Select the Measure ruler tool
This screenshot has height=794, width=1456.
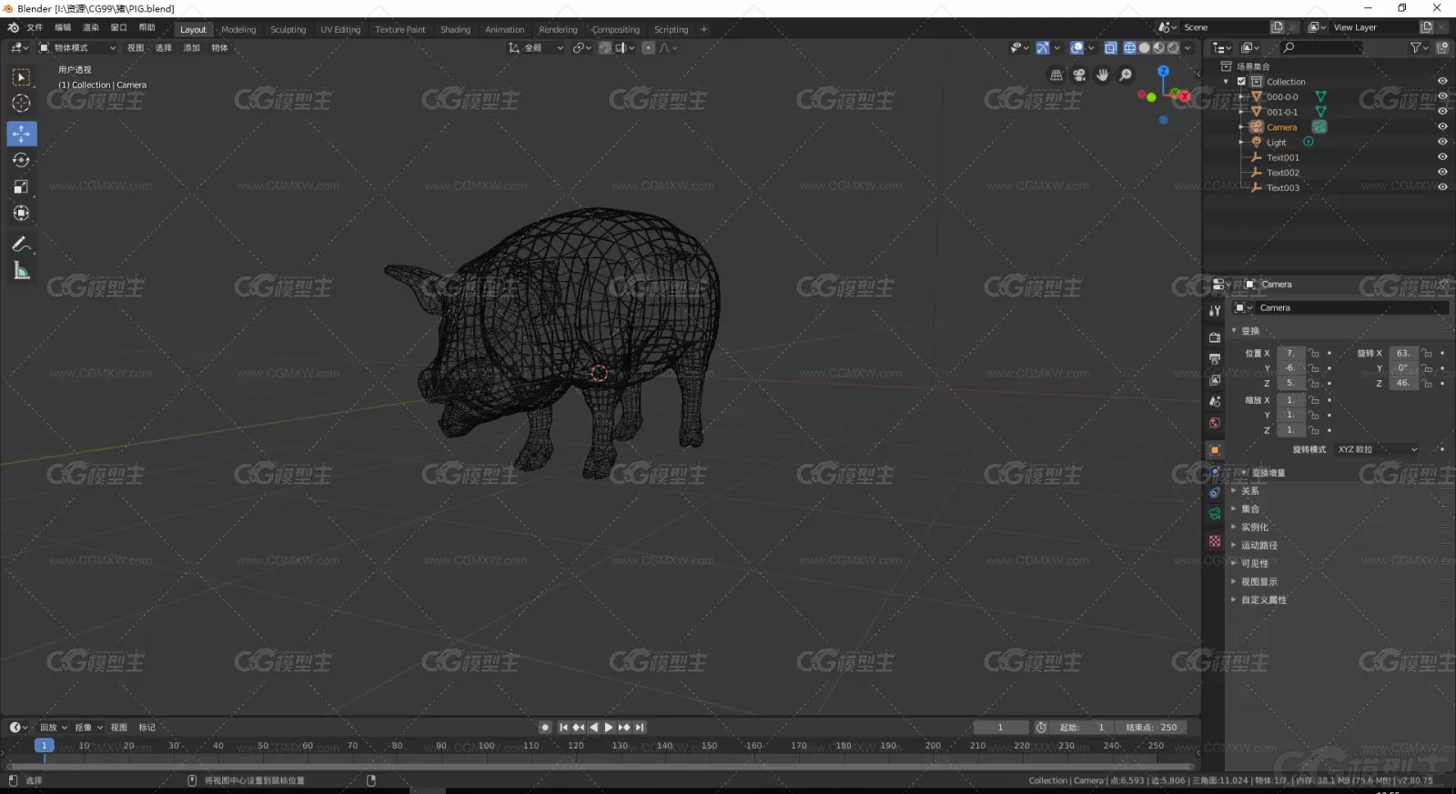coord(22,270)
